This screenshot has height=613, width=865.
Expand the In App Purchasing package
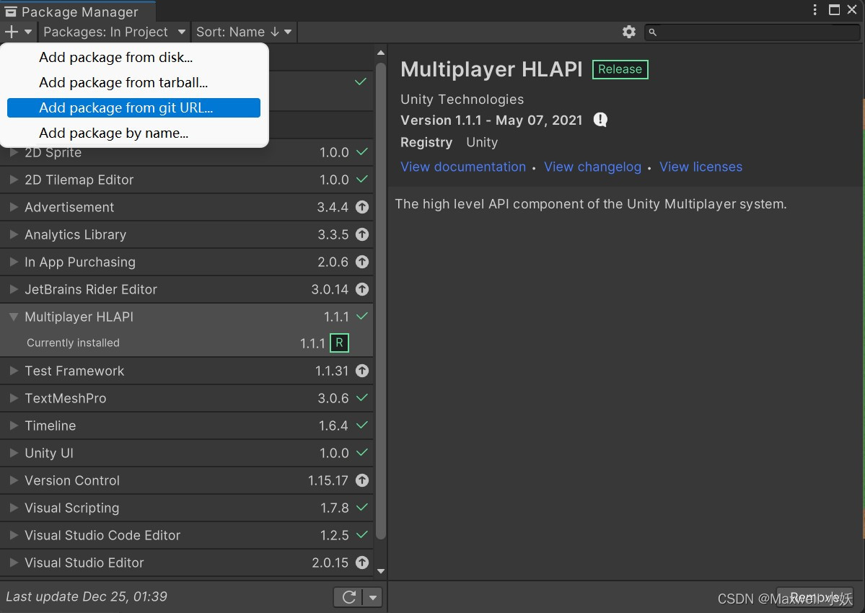pyautogui.click(x=14, y=262)
